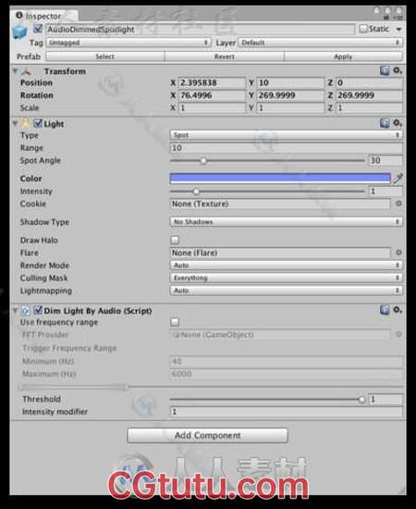The width and height of the screenshot is (416, 509).
Task: Click the prefab Apply button
Action: point(343,56)
